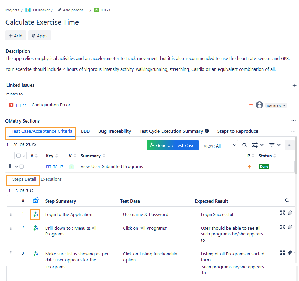Click the AI sparkle icon for step 1

click(36, 214)
